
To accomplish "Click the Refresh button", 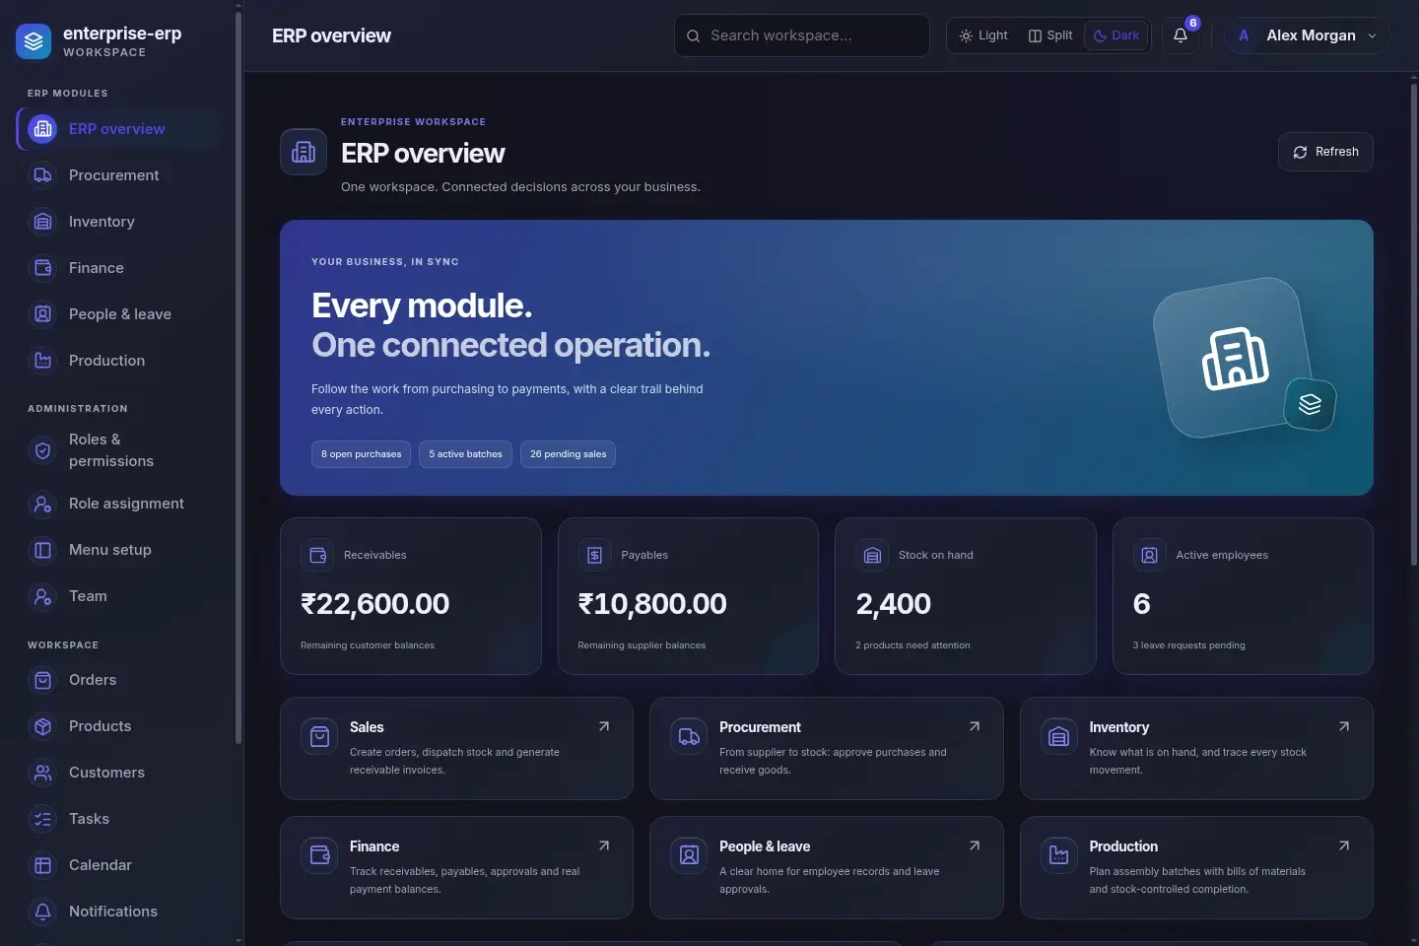I will coord(1325,152).
